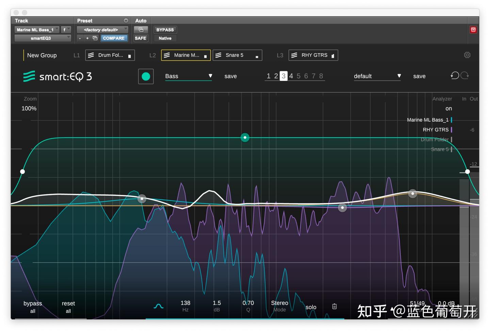Click the solo control for the band
The image size is (490, 332).
pos(311,307)
